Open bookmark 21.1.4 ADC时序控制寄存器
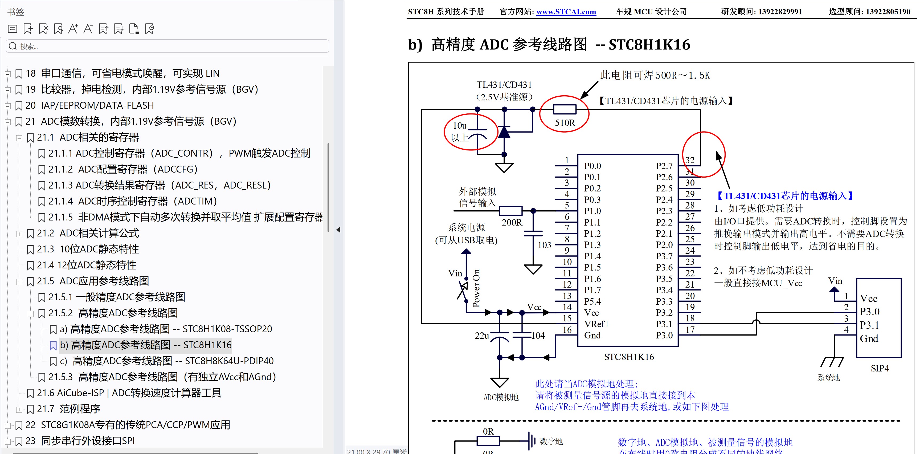 coord(133,201)
